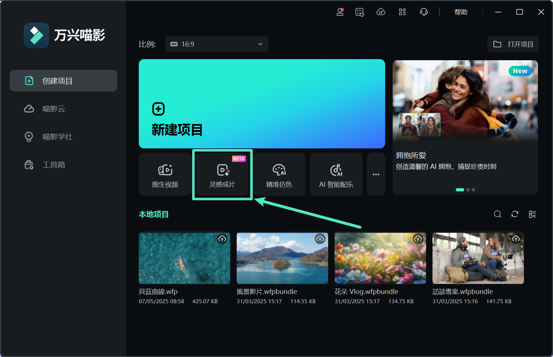Search local projects with magnifier icon
The image size is (553, 357).
[497, 214]
